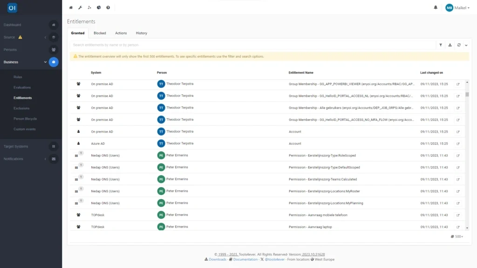Open the Documentation footer link
The height and width of the screenshot is (268, 477).
[x=245, y=260]
